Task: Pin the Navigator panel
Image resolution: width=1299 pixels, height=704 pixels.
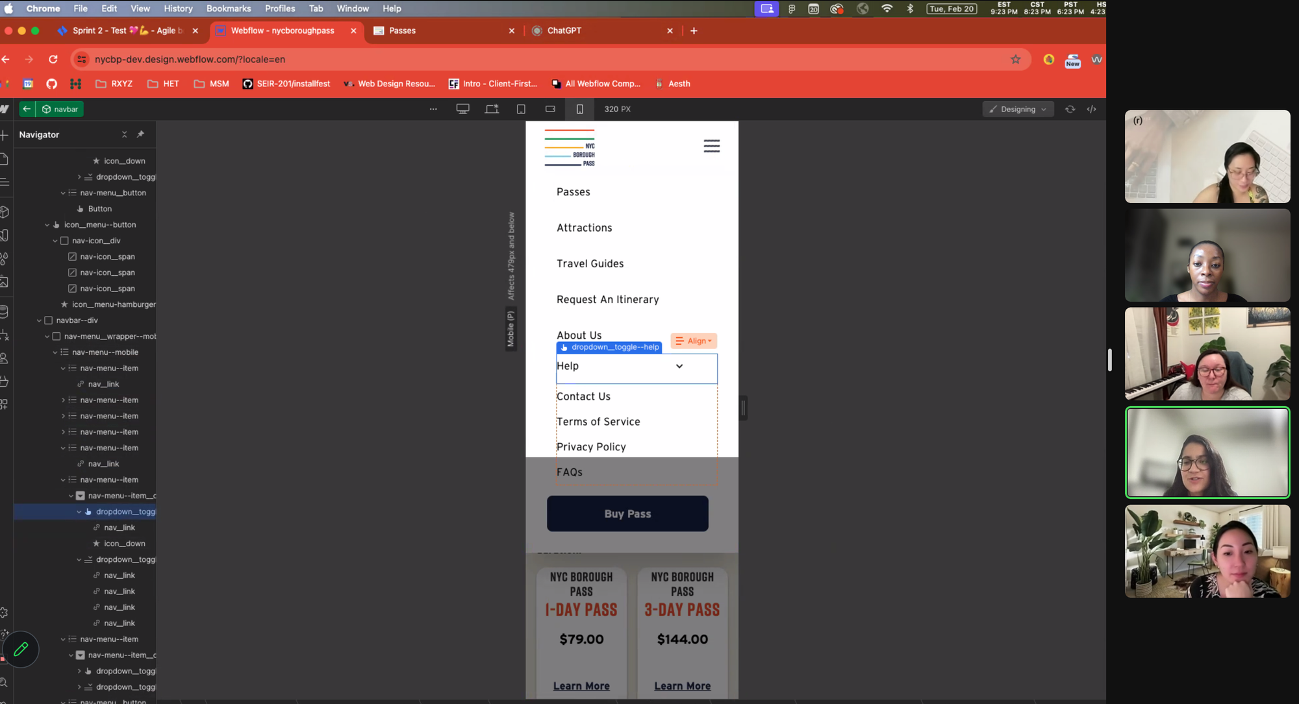Action: point(140,134)
